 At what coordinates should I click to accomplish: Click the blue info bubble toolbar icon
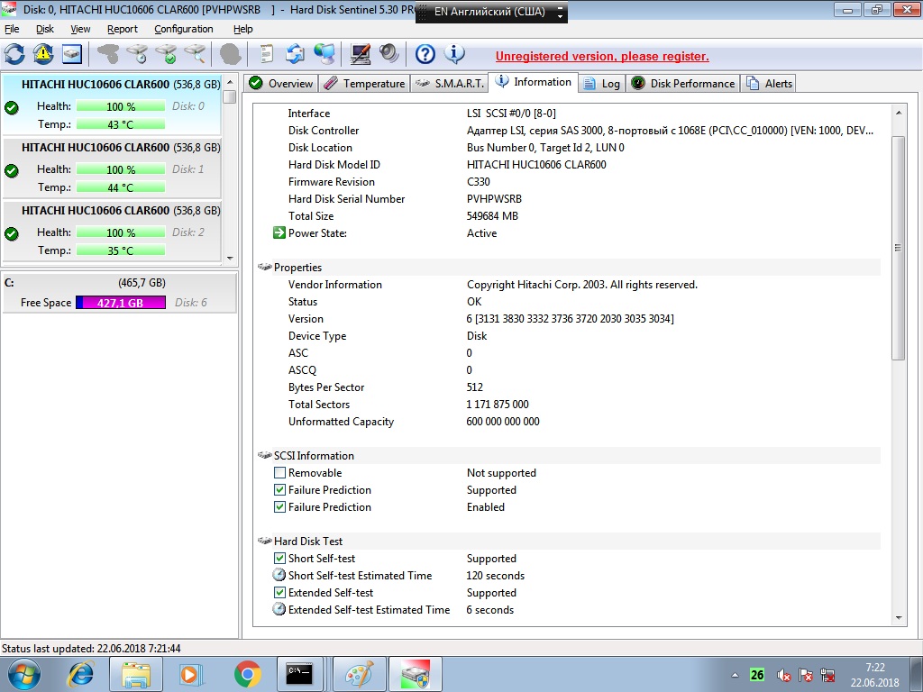point(454,54)
